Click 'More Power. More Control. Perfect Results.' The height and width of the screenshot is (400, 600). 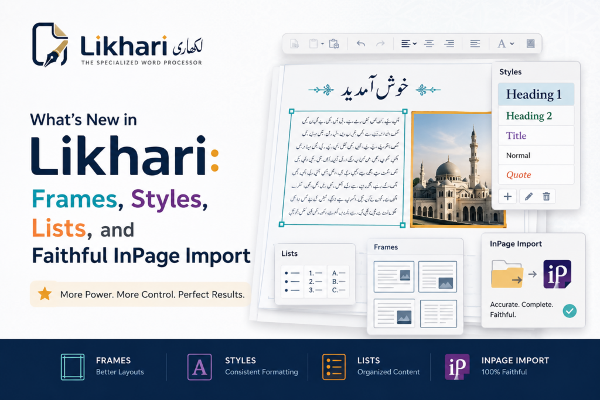152,295
